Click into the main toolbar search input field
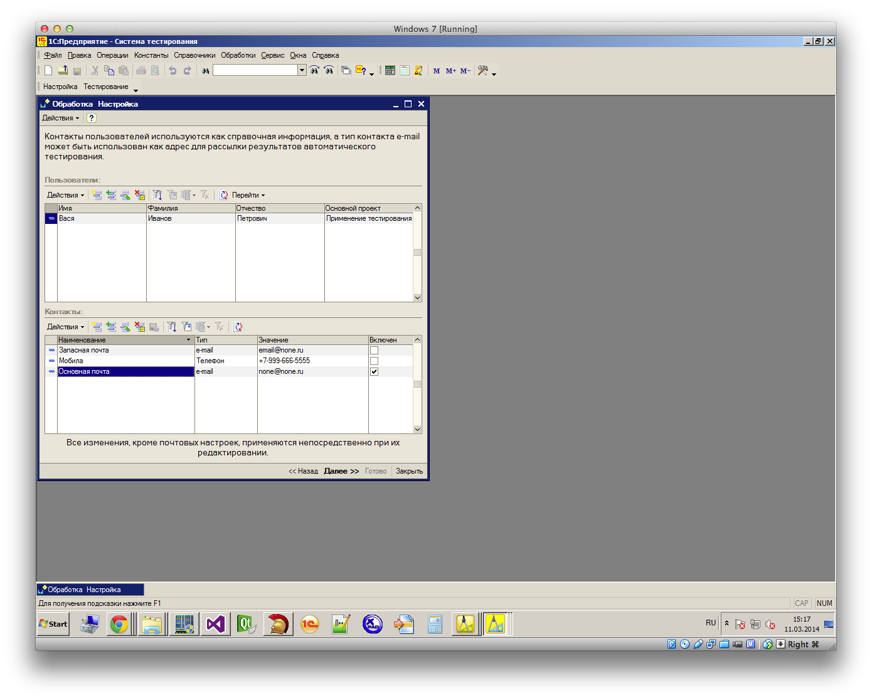 click(x=255, y=70)
